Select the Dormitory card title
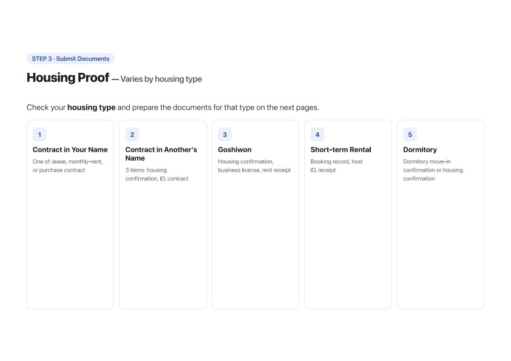Screen dimensions: 511x361 coord(420,149)
